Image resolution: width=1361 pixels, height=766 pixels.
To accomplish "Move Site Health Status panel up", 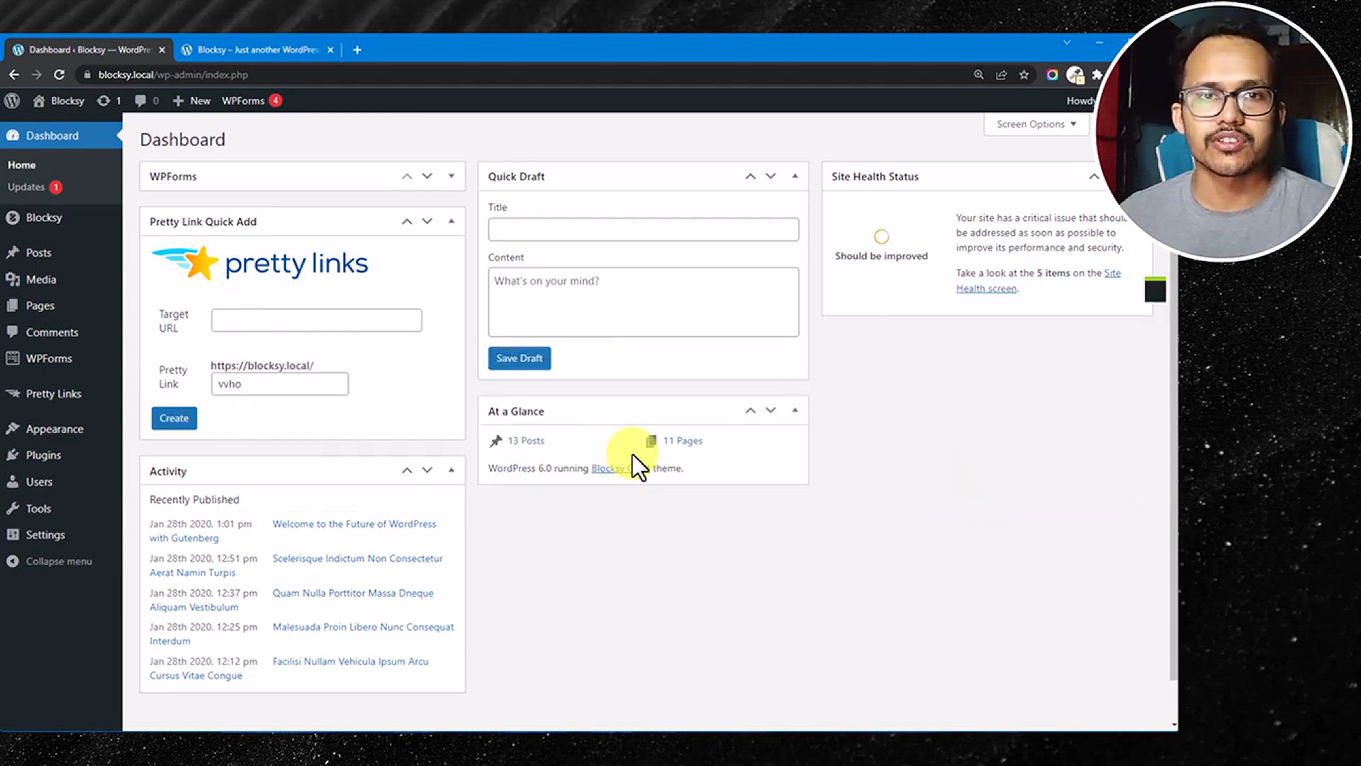I will (x=1094, y=176).
